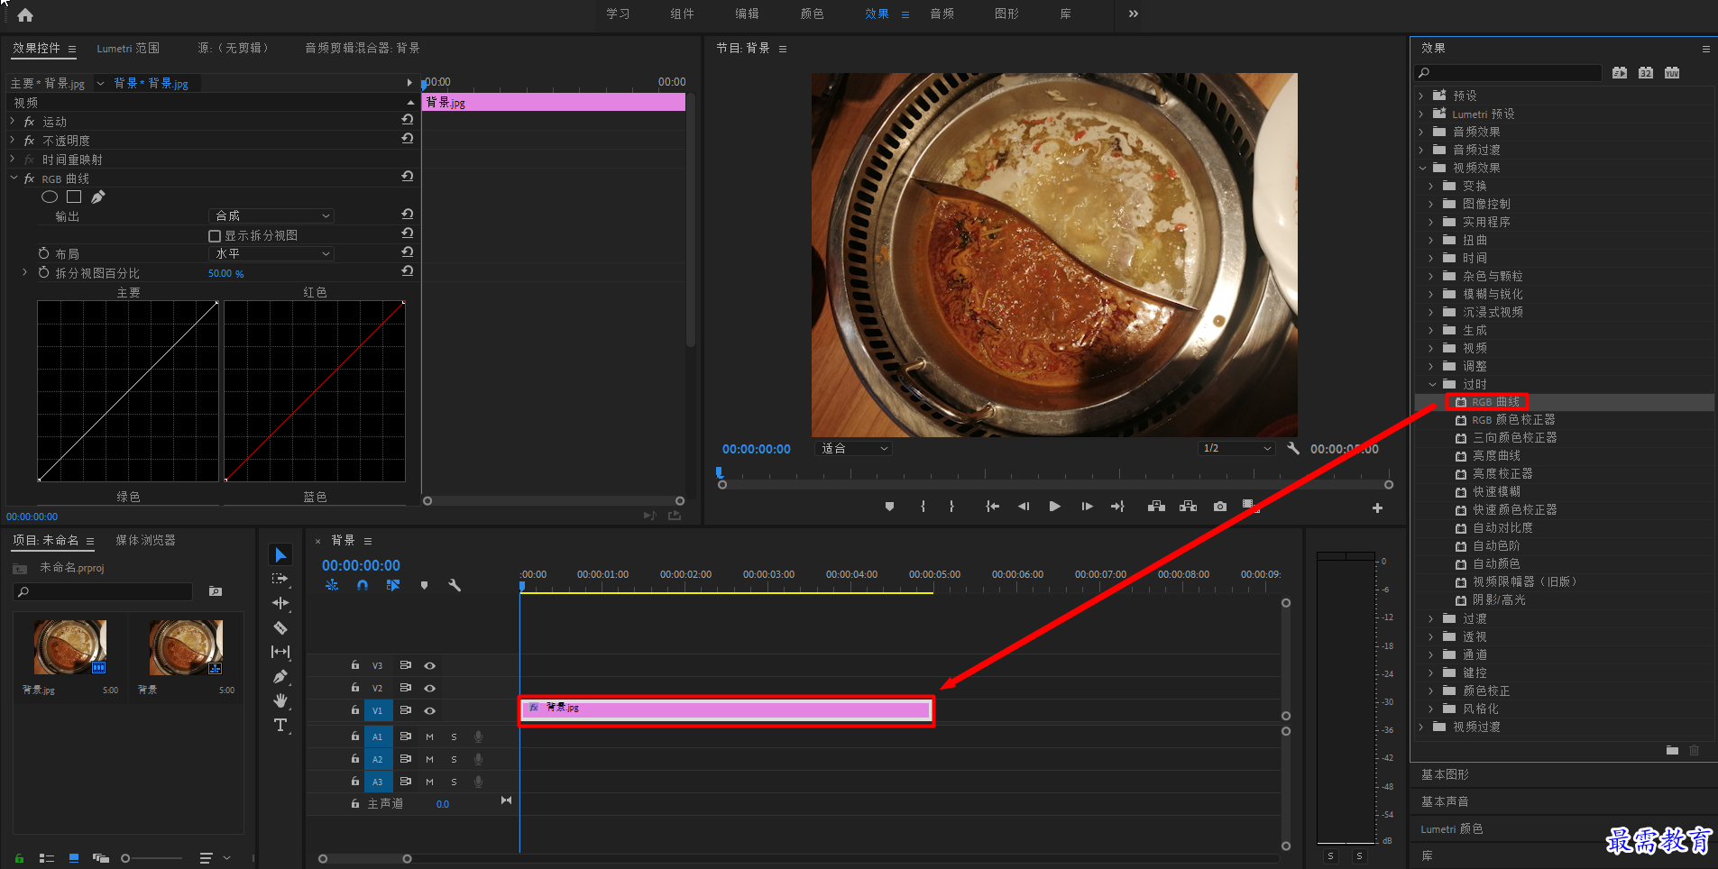Expand the Blur and Sharpen folder
The image size is (1718, 869).
[x=1431, y=294]
